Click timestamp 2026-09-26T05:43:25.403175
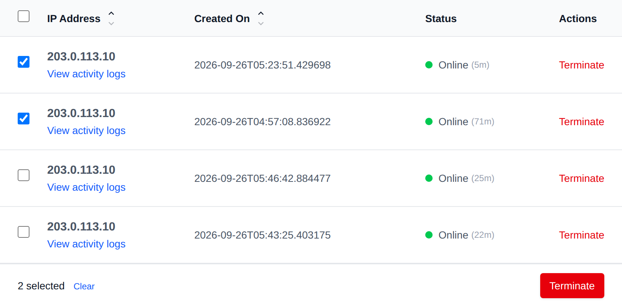The height and width of the screenshot is (307, 622). coord(262,235)
